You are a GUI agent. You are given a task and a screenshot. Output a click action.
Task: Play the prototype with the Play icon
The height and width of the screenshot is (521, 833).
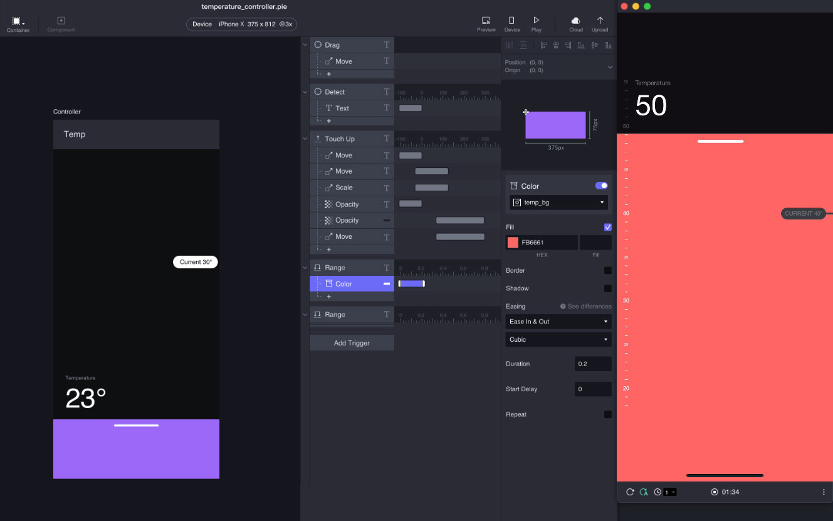(536, 21)
